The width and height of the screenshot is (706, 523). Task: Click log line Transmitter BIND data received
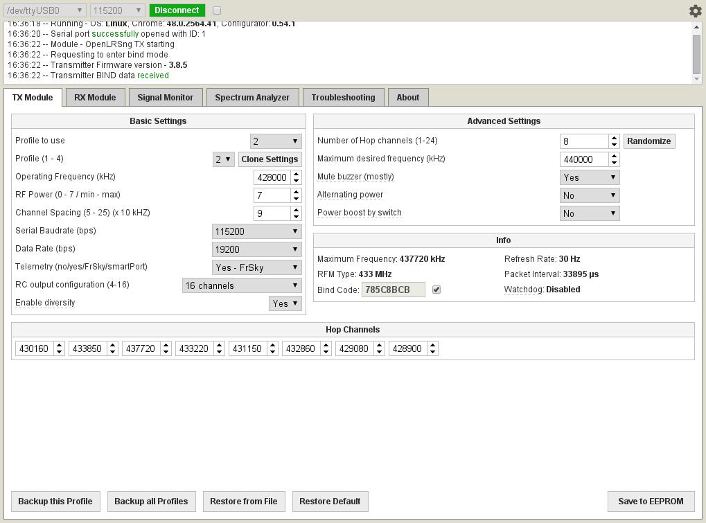click(88, 76)
